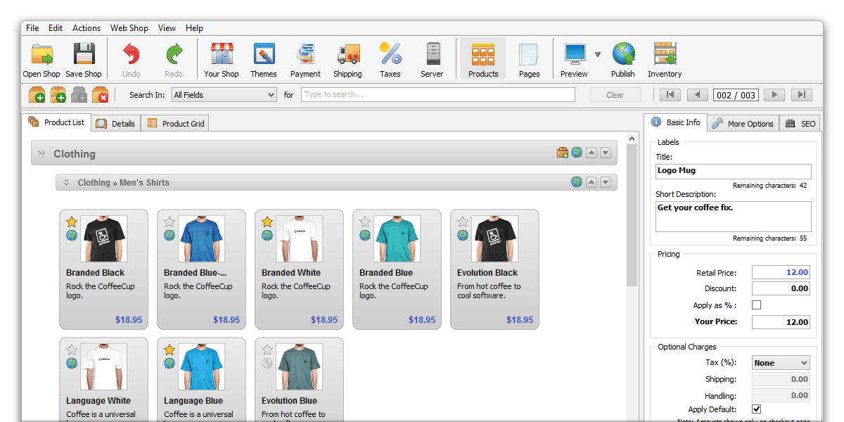Switch to the Product Grid tab
This screenshot has width=844, height=422.
pyautogui.click(x=175, y=124)
